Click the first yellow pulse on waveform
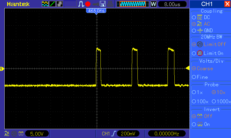Screen dimensions: 231x138 98,67
